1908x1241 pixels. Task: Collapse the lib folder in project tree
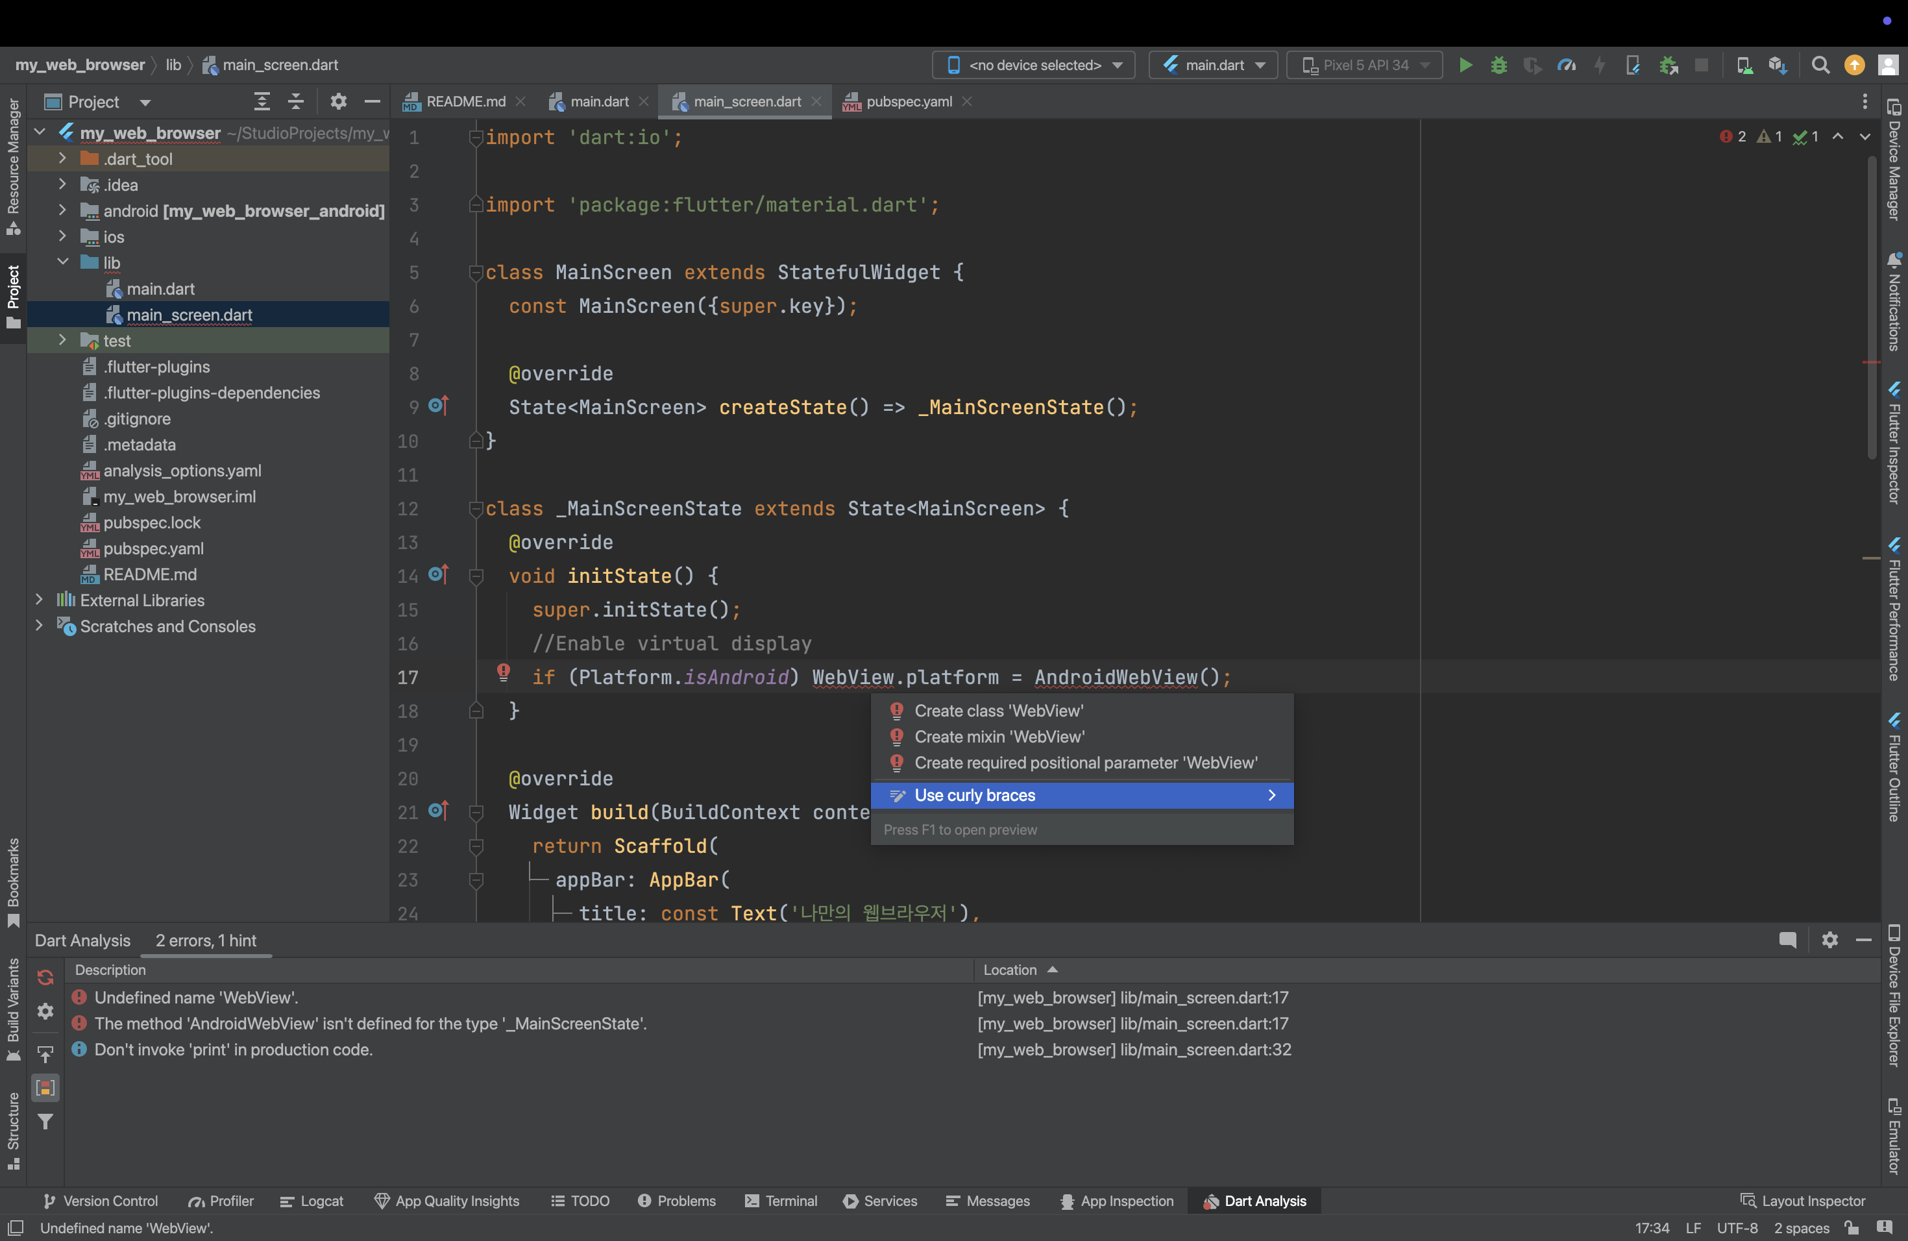[62, 262]
